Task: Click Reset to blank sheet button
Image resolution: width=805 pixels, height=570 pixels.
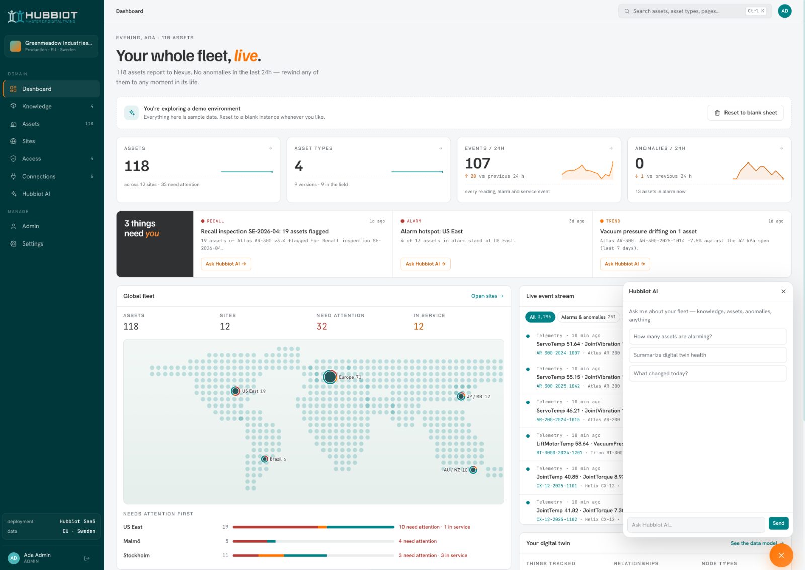Action: click(x=745, y=113)
